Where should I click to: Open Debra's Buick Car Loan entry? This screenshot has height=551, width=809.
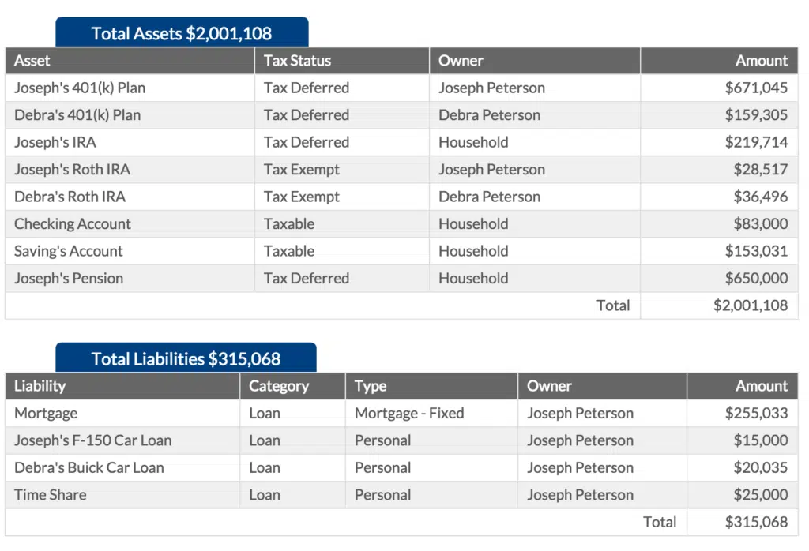(89, 468)
